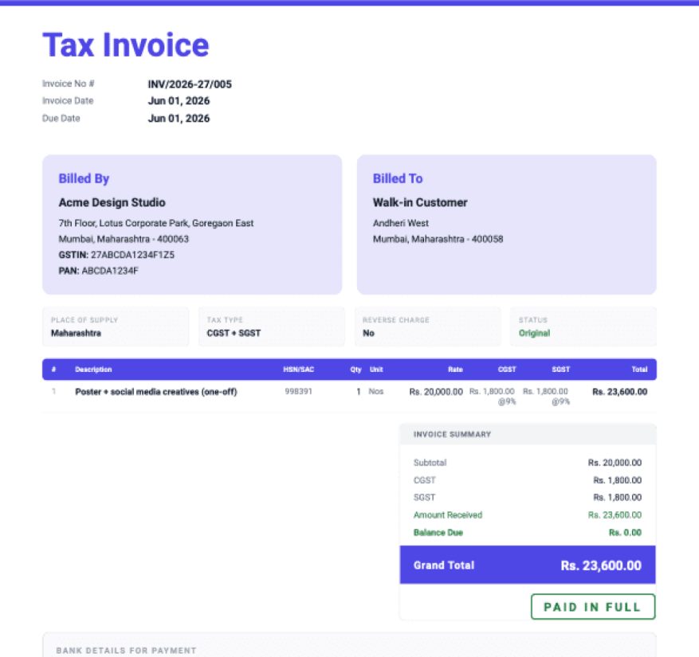
Task: Select invoice number INV/2026-27/005
Action: (x=190, y=84)
